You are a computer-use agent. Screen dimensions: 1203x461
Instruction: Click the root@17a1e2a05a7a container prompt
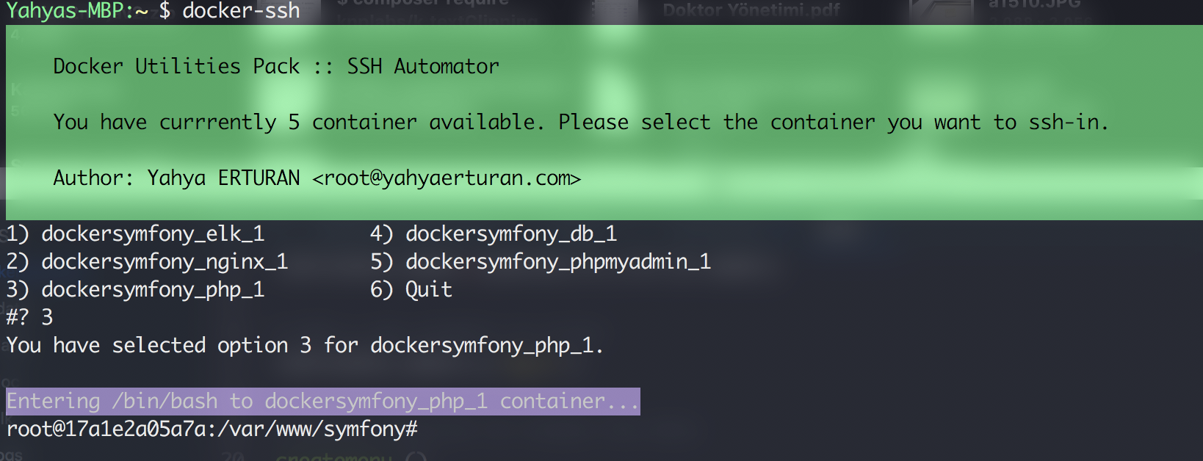tap(106, 429)
